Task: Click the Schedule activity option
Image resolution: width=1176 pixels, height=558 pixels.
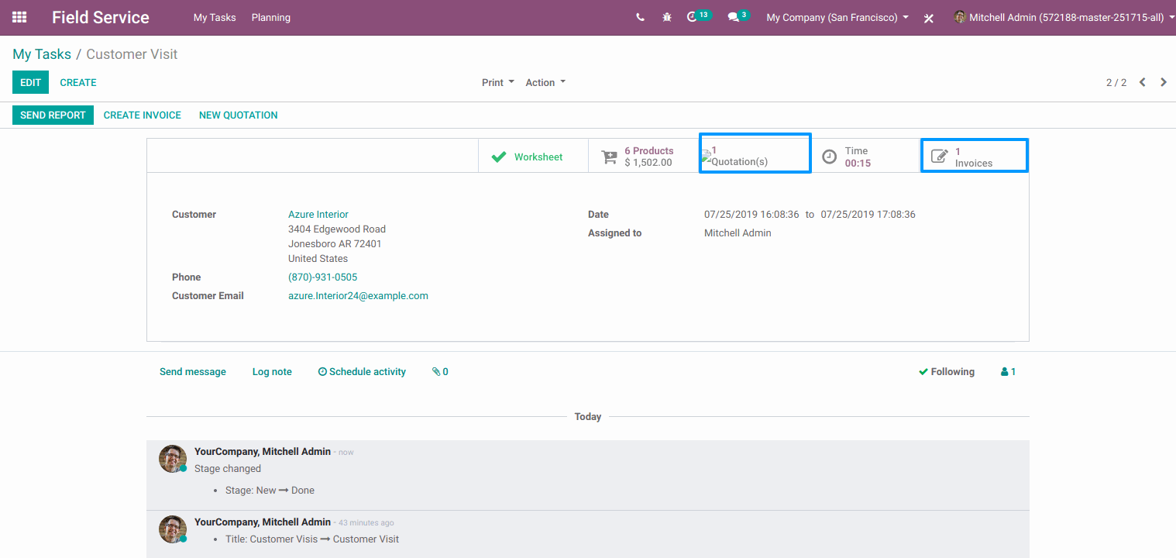Action: coord(362,372)
